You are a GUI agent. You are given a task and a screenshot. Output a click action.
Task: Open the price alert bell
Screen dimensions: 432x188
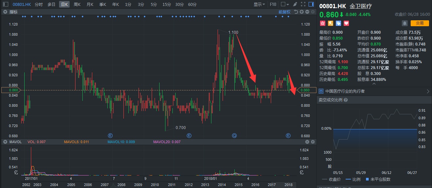[404, 23]
